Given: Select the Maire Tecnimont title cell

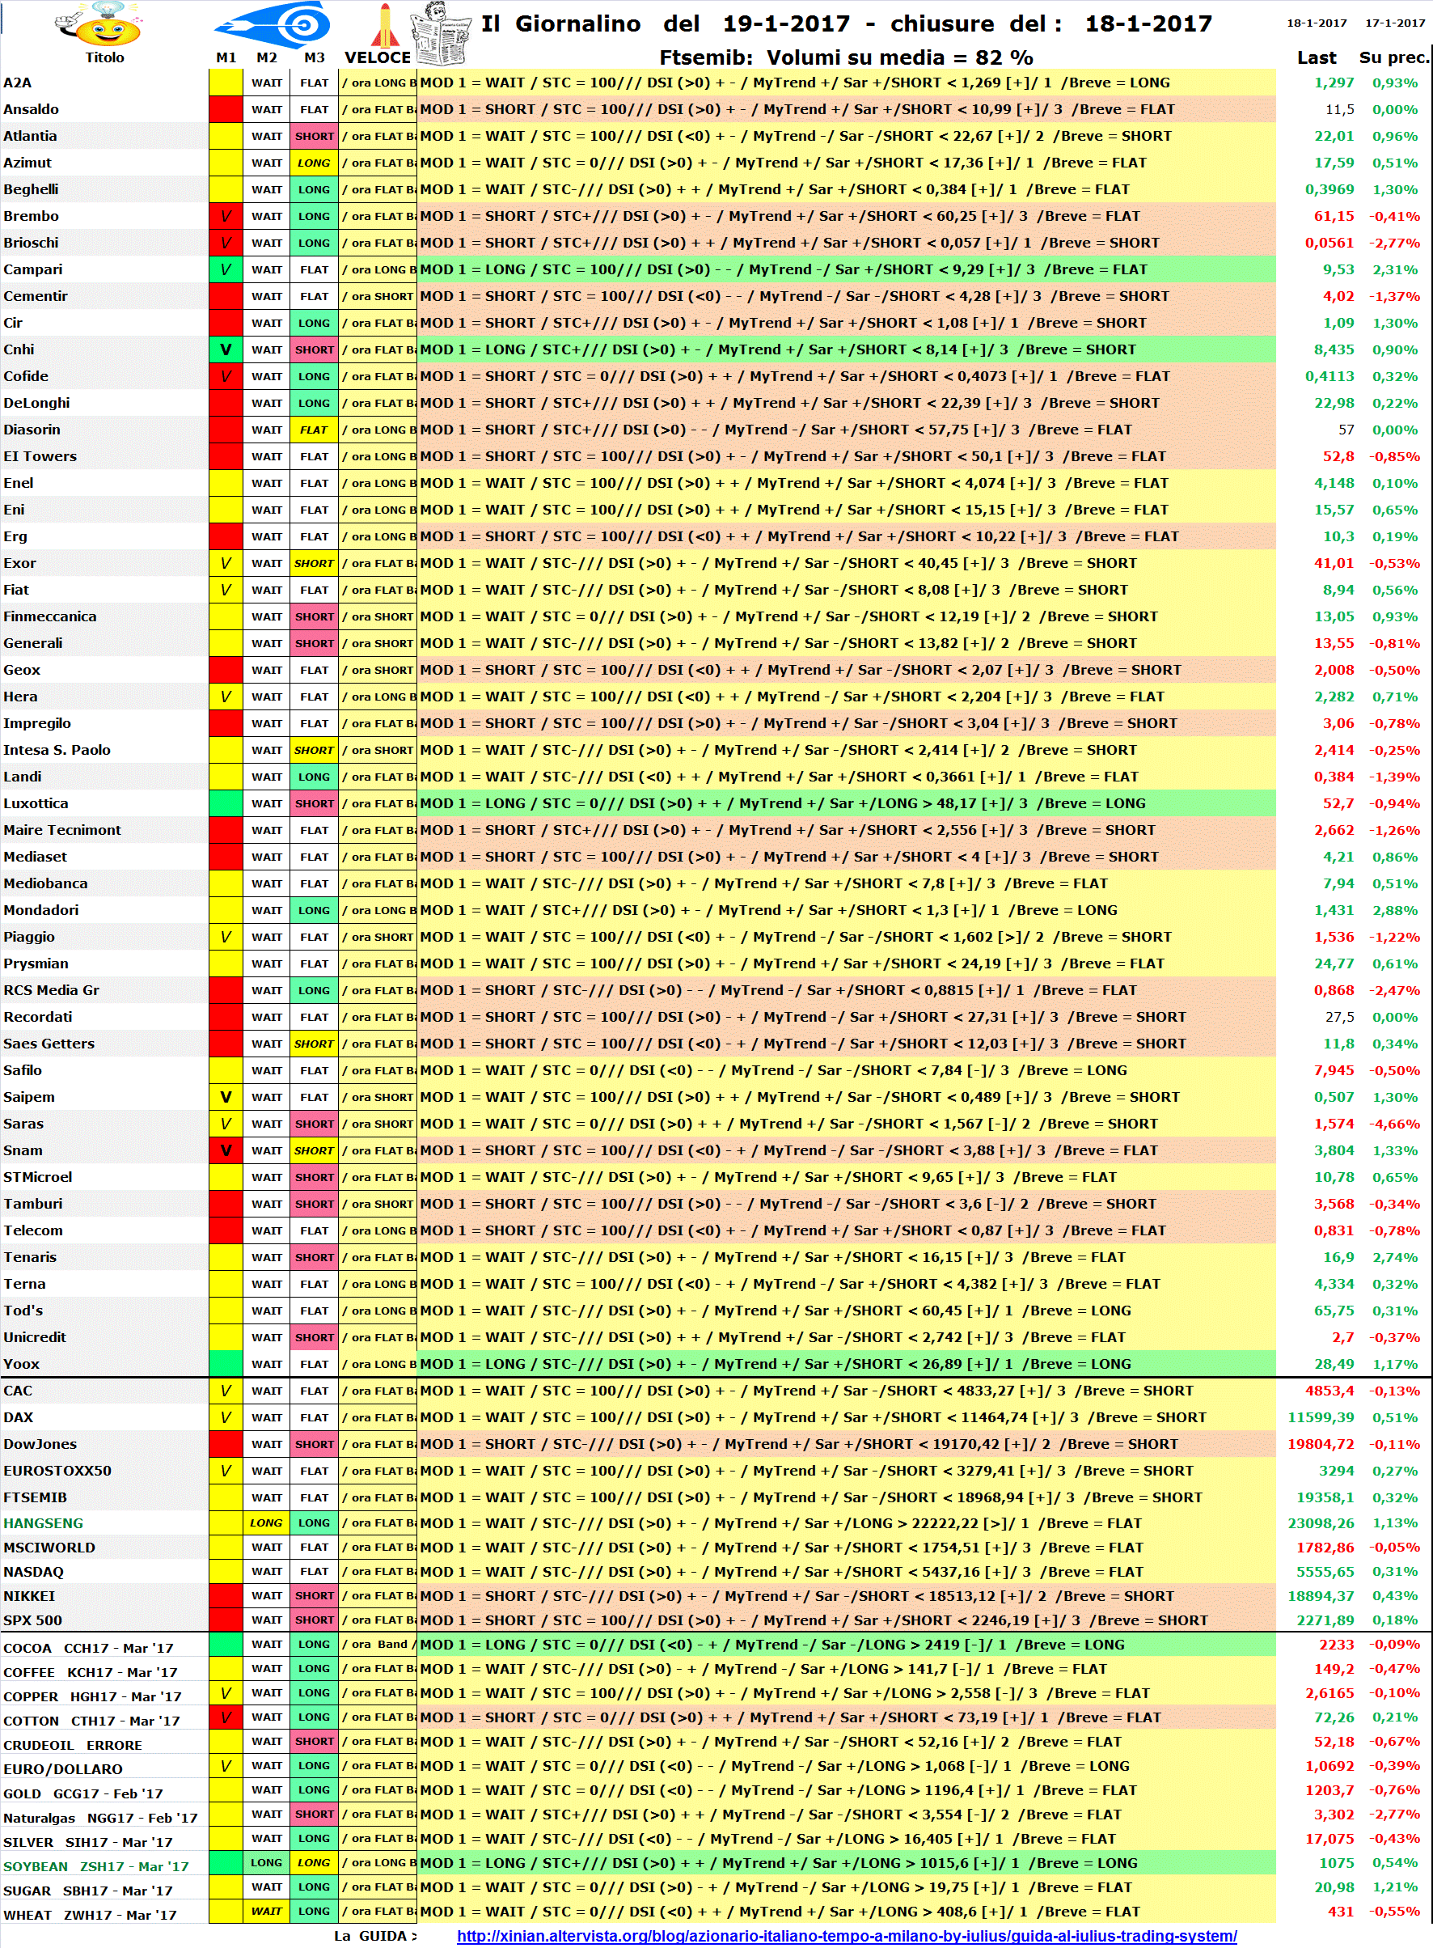Looking at the screenshot, I should click(104, 829).
